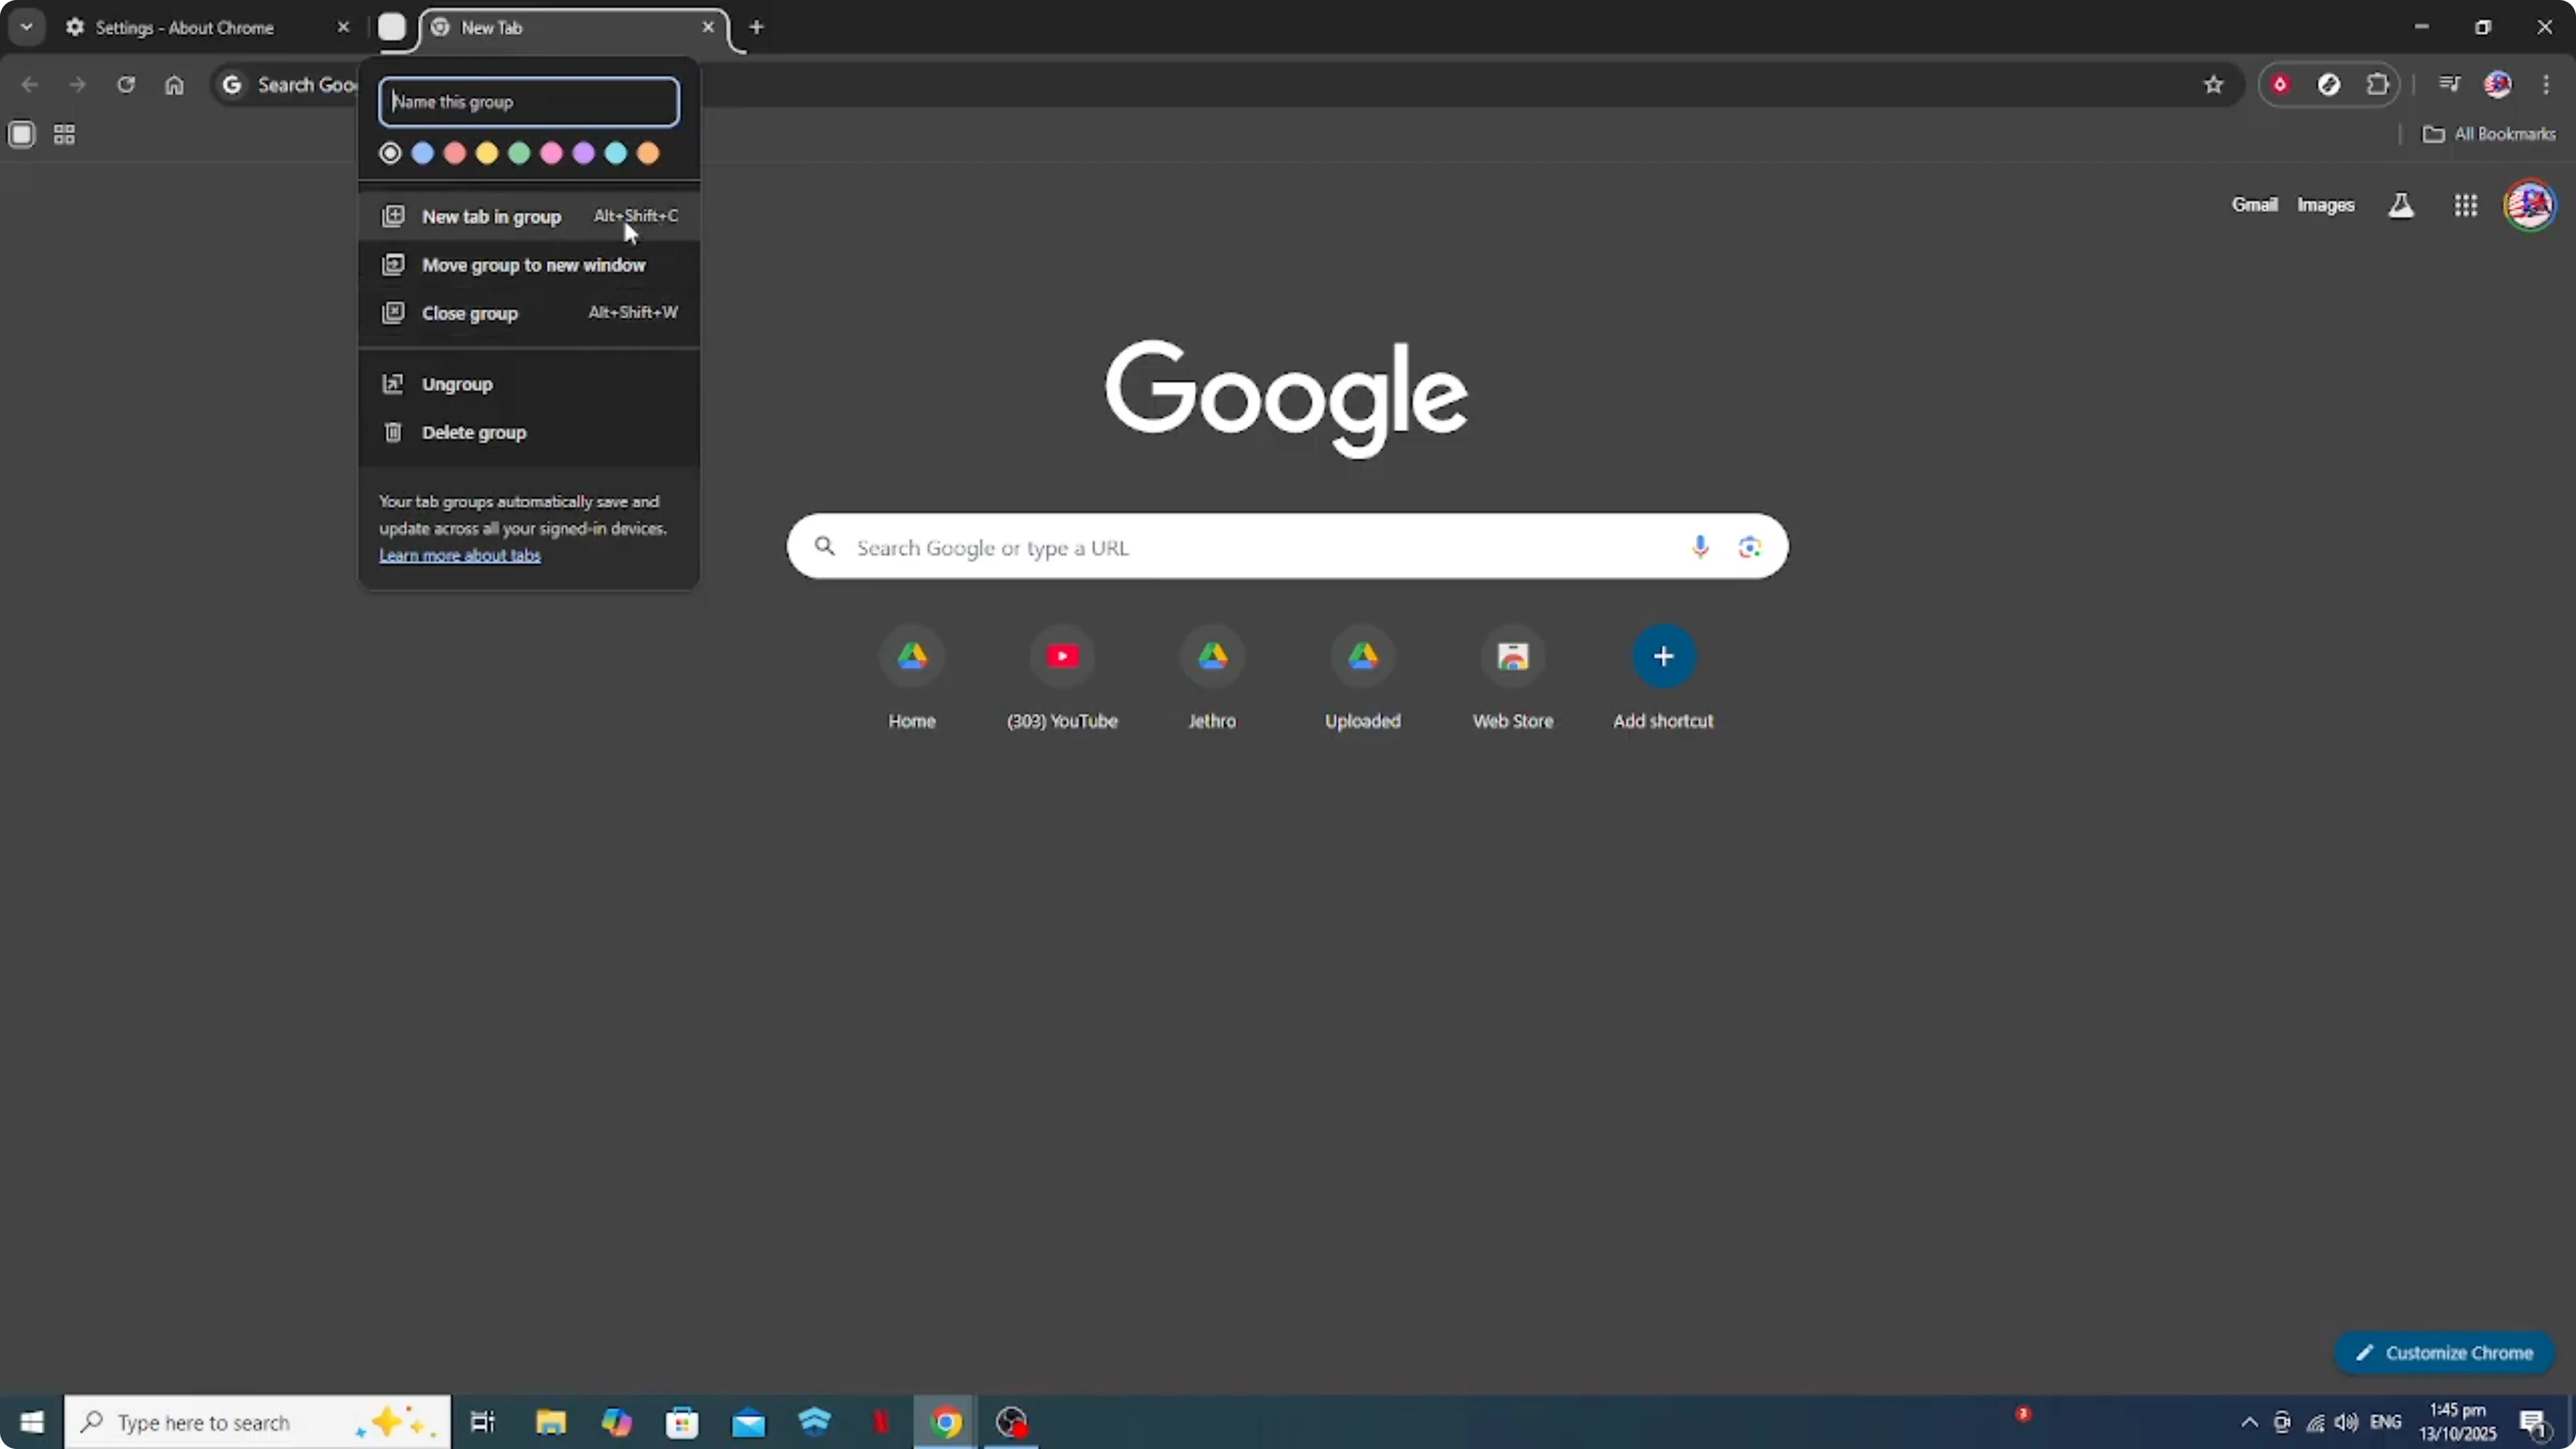Viewport: 2576px width, 1449px height.
Task: Open the Google account avatar on page
Action: (x=2530, y=205)
